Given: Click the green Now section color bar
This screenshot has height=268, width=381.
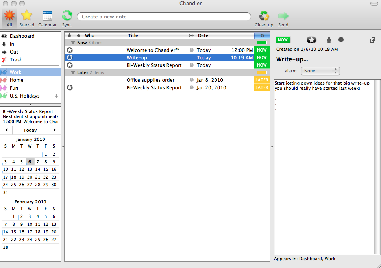Looking at the screenshot, I should 262,43.
